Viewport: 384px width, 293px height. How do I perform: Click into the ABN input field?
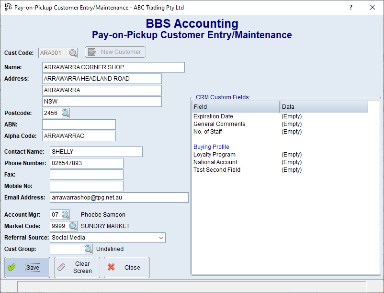tap(79, 125)
